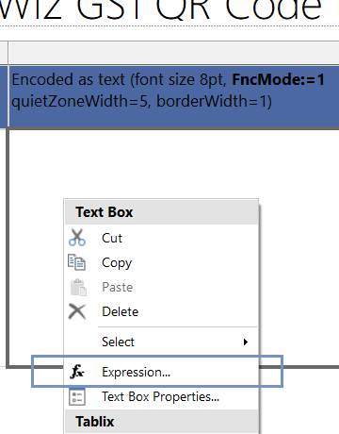Image resolution: width=339 pixels, height=434 pixels.
Task: Click the documents icon next to Copy
Action: click(77, 262)
